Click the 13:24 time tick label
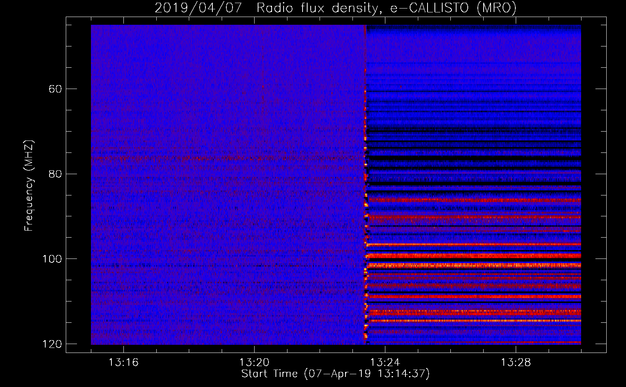Viewport: 626px width, 387px height. point(385,362)
